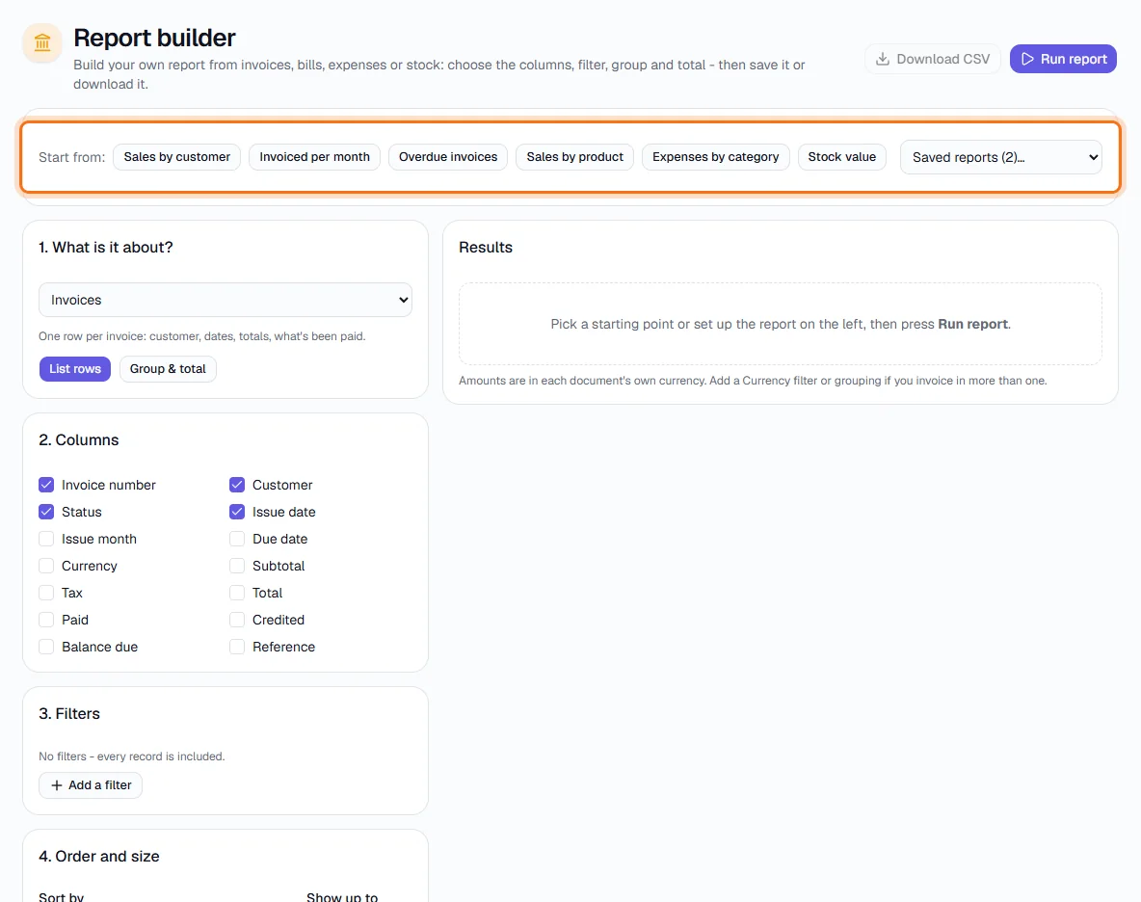Tick the Reference column checkbox
Viewport: 1141px width, 902px height.
pos(236,646)
